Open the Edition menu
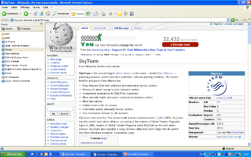Image resolution: width=251 pixels, height=157 pixels. click(x=14, y=7)
